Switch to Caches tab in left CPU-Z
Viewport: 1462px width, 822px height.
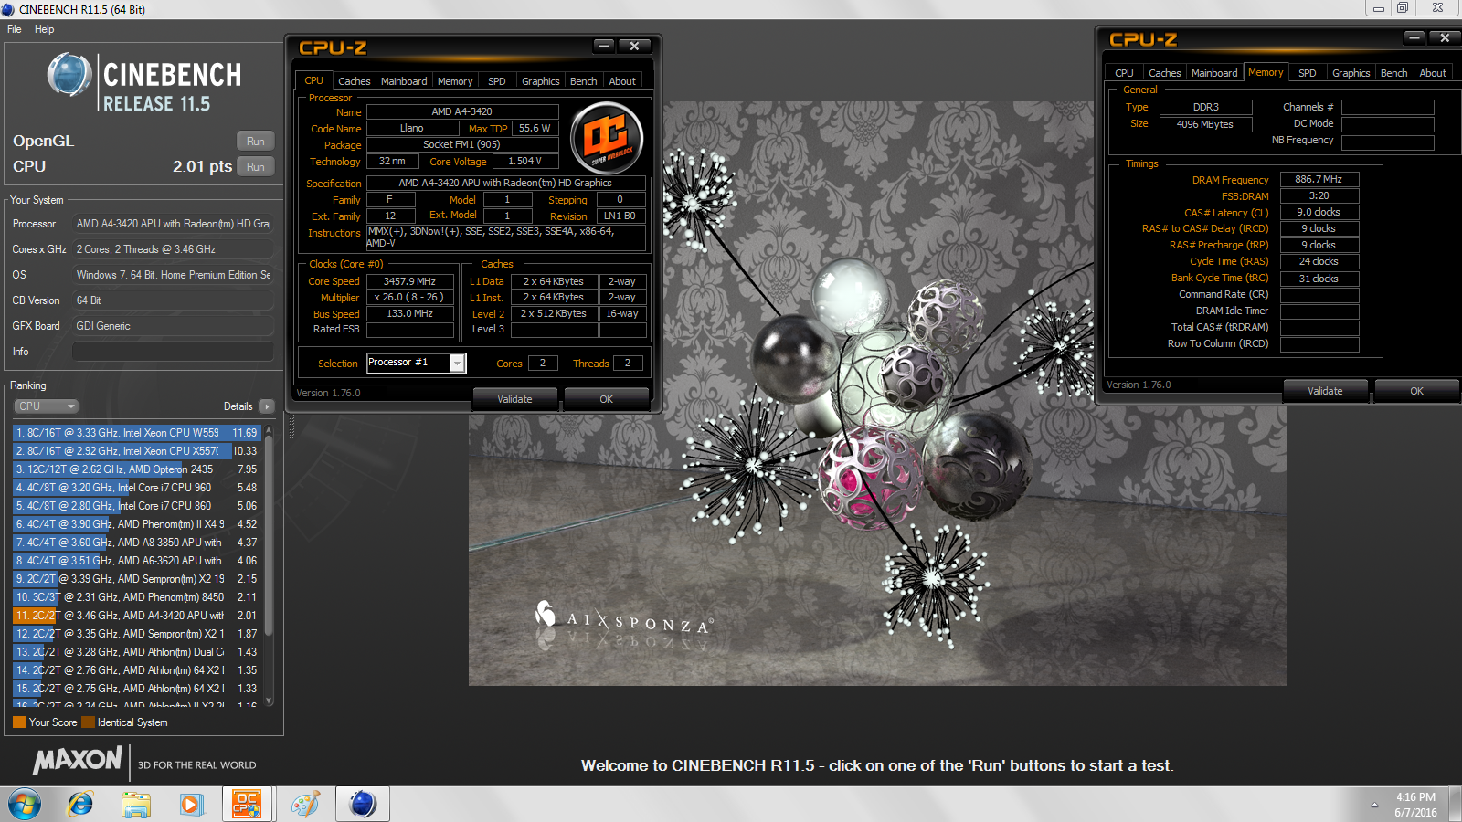point(355,81)
